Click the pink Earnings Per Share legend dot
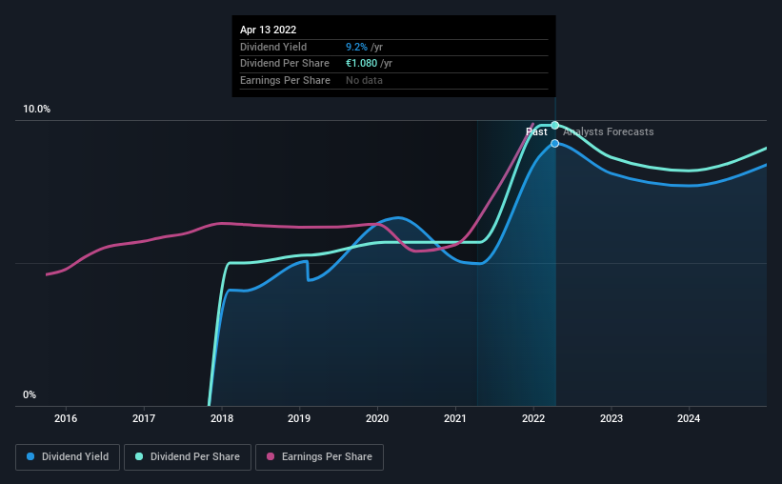Image resolution: width=782 pixels, height=484 pixels. 271,456
